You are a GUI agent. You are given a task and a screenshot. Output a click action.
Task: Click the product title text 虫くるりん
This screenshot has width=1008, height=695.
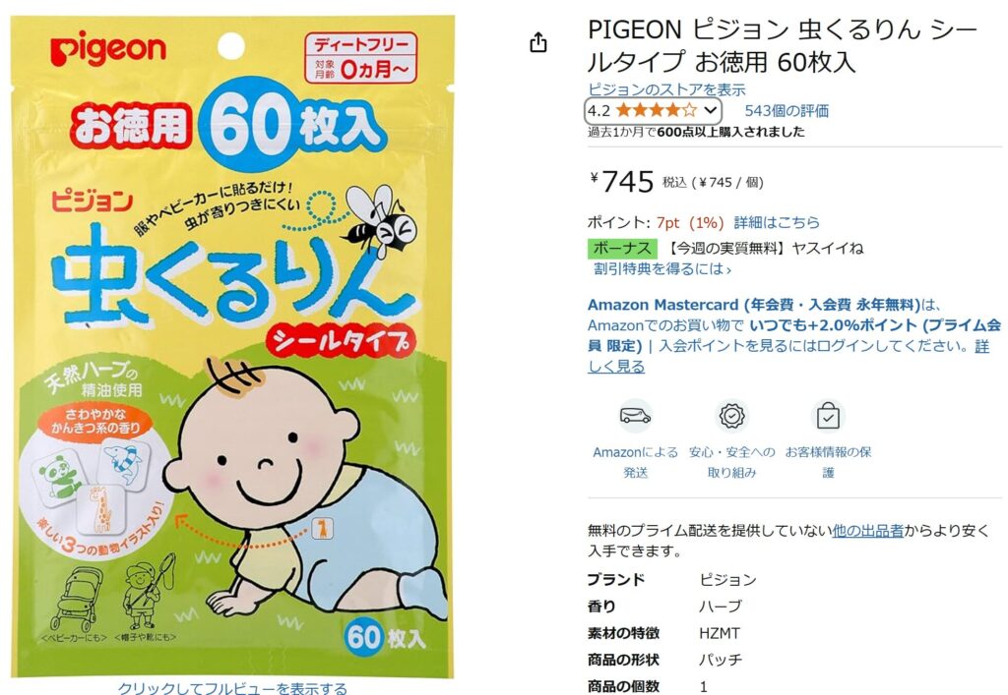859,29
